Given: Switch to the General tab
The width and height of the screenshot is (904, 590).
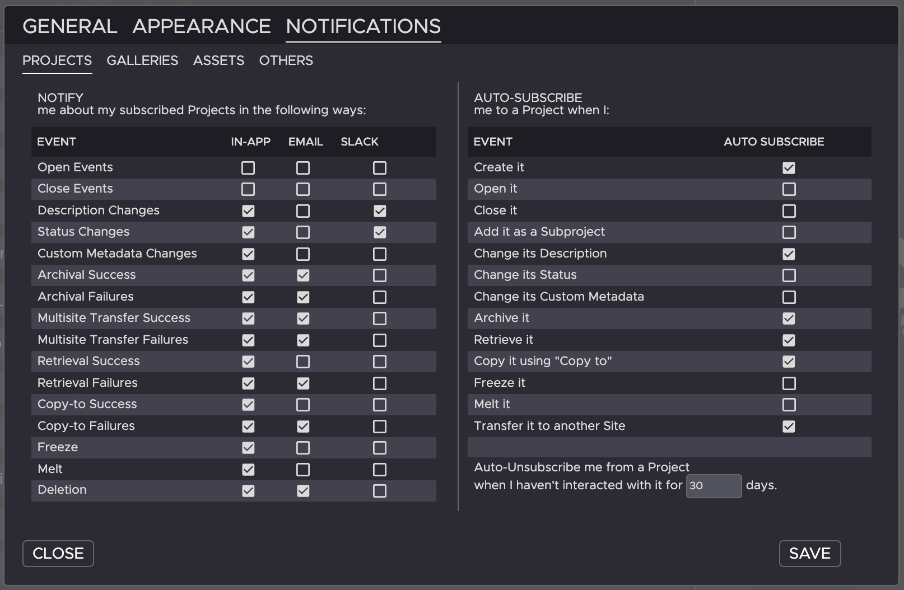Looking at the screenshot, I should (70, 26).
